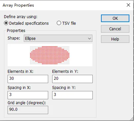This screenshot has height=121, width=134.
Task: Click into the Spacing in Y box
Action: [x=72, y=95]
